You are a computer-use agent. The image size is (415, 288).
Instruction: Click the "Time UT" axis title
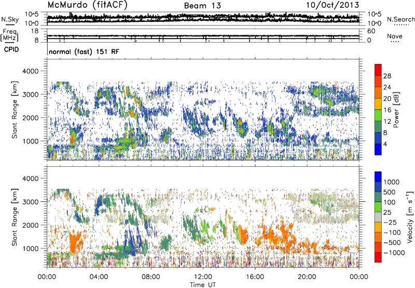pyautogui.click(x=203, y=285)
